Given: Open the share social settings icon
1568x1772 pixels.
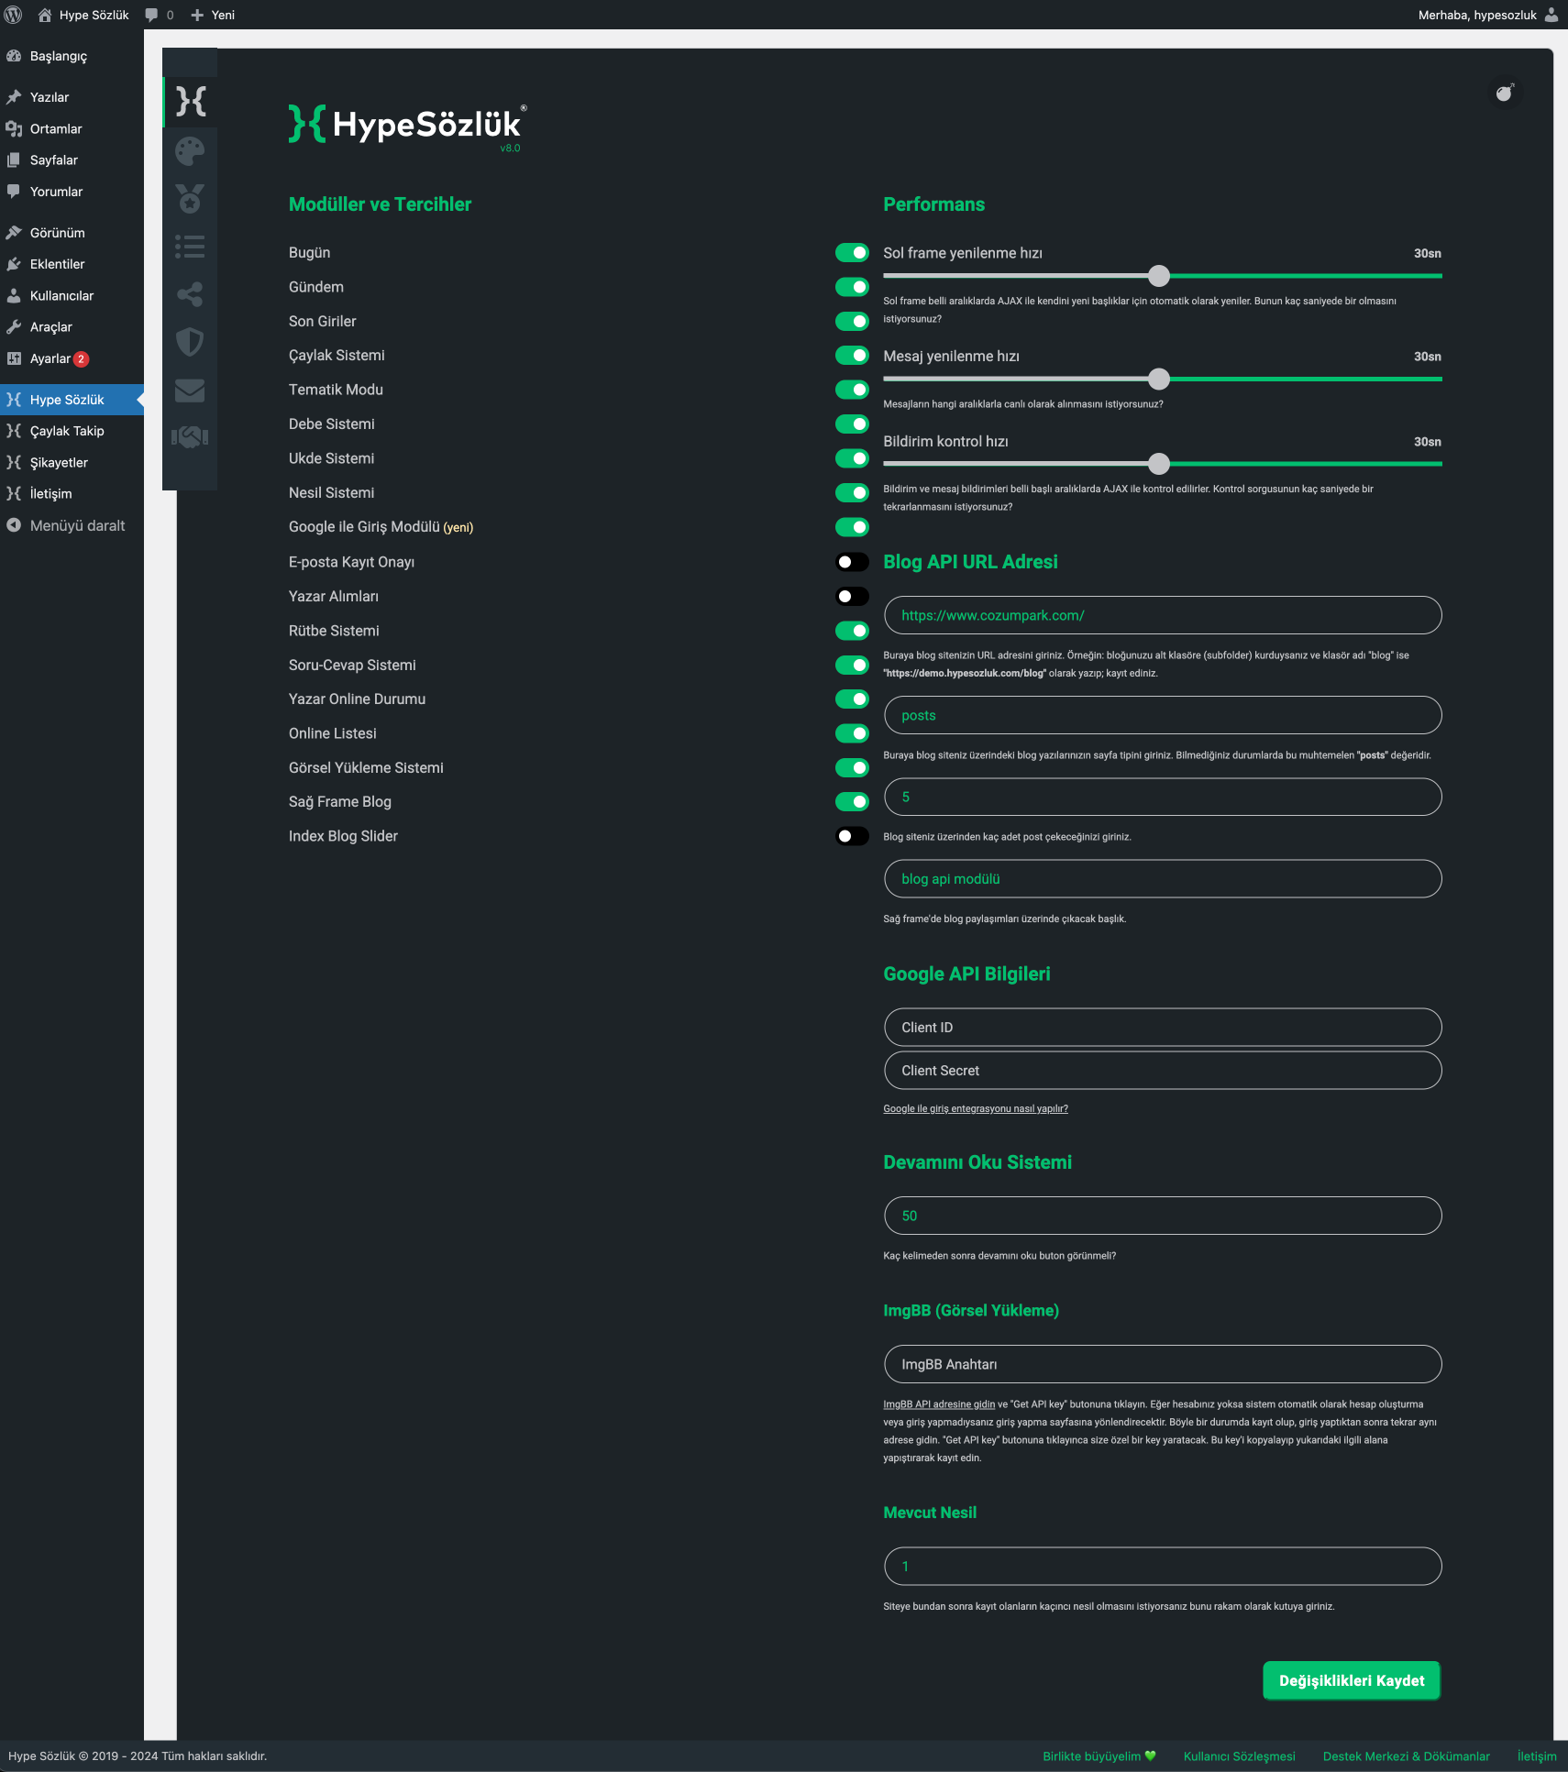Looking at the screenshot, I should point(190,294).
